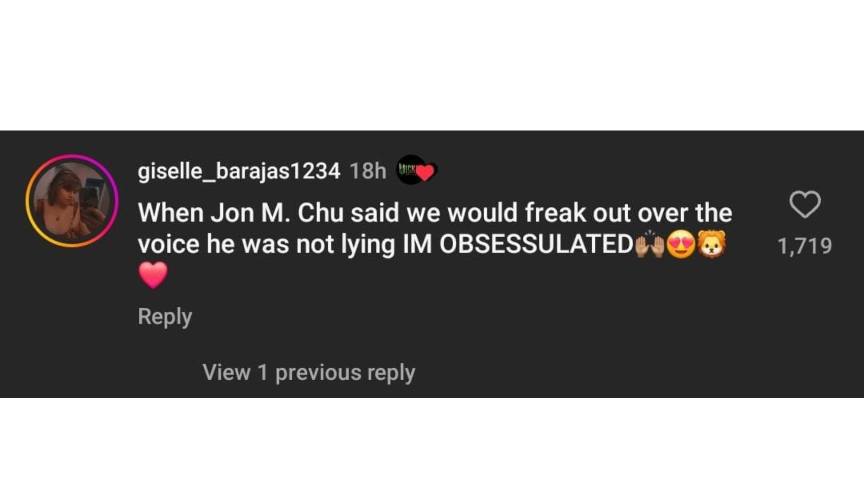View the 1,719 likes count

click(805, 246)
